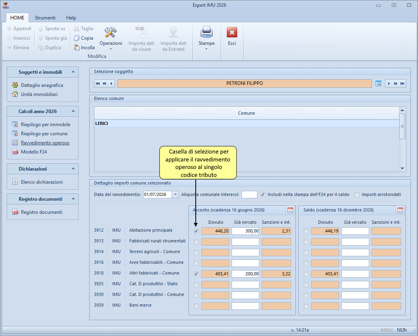Switch to the Strumenti tab
The image size is (418, 336).
click(x=45, y=18)
